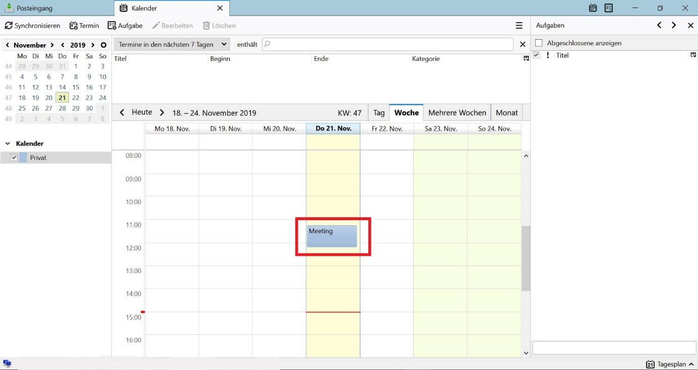This screenshot has height=370, width=698.
Task: Enable Abgeschlossene anzeigen checkbox
Action: coord(539,43)
